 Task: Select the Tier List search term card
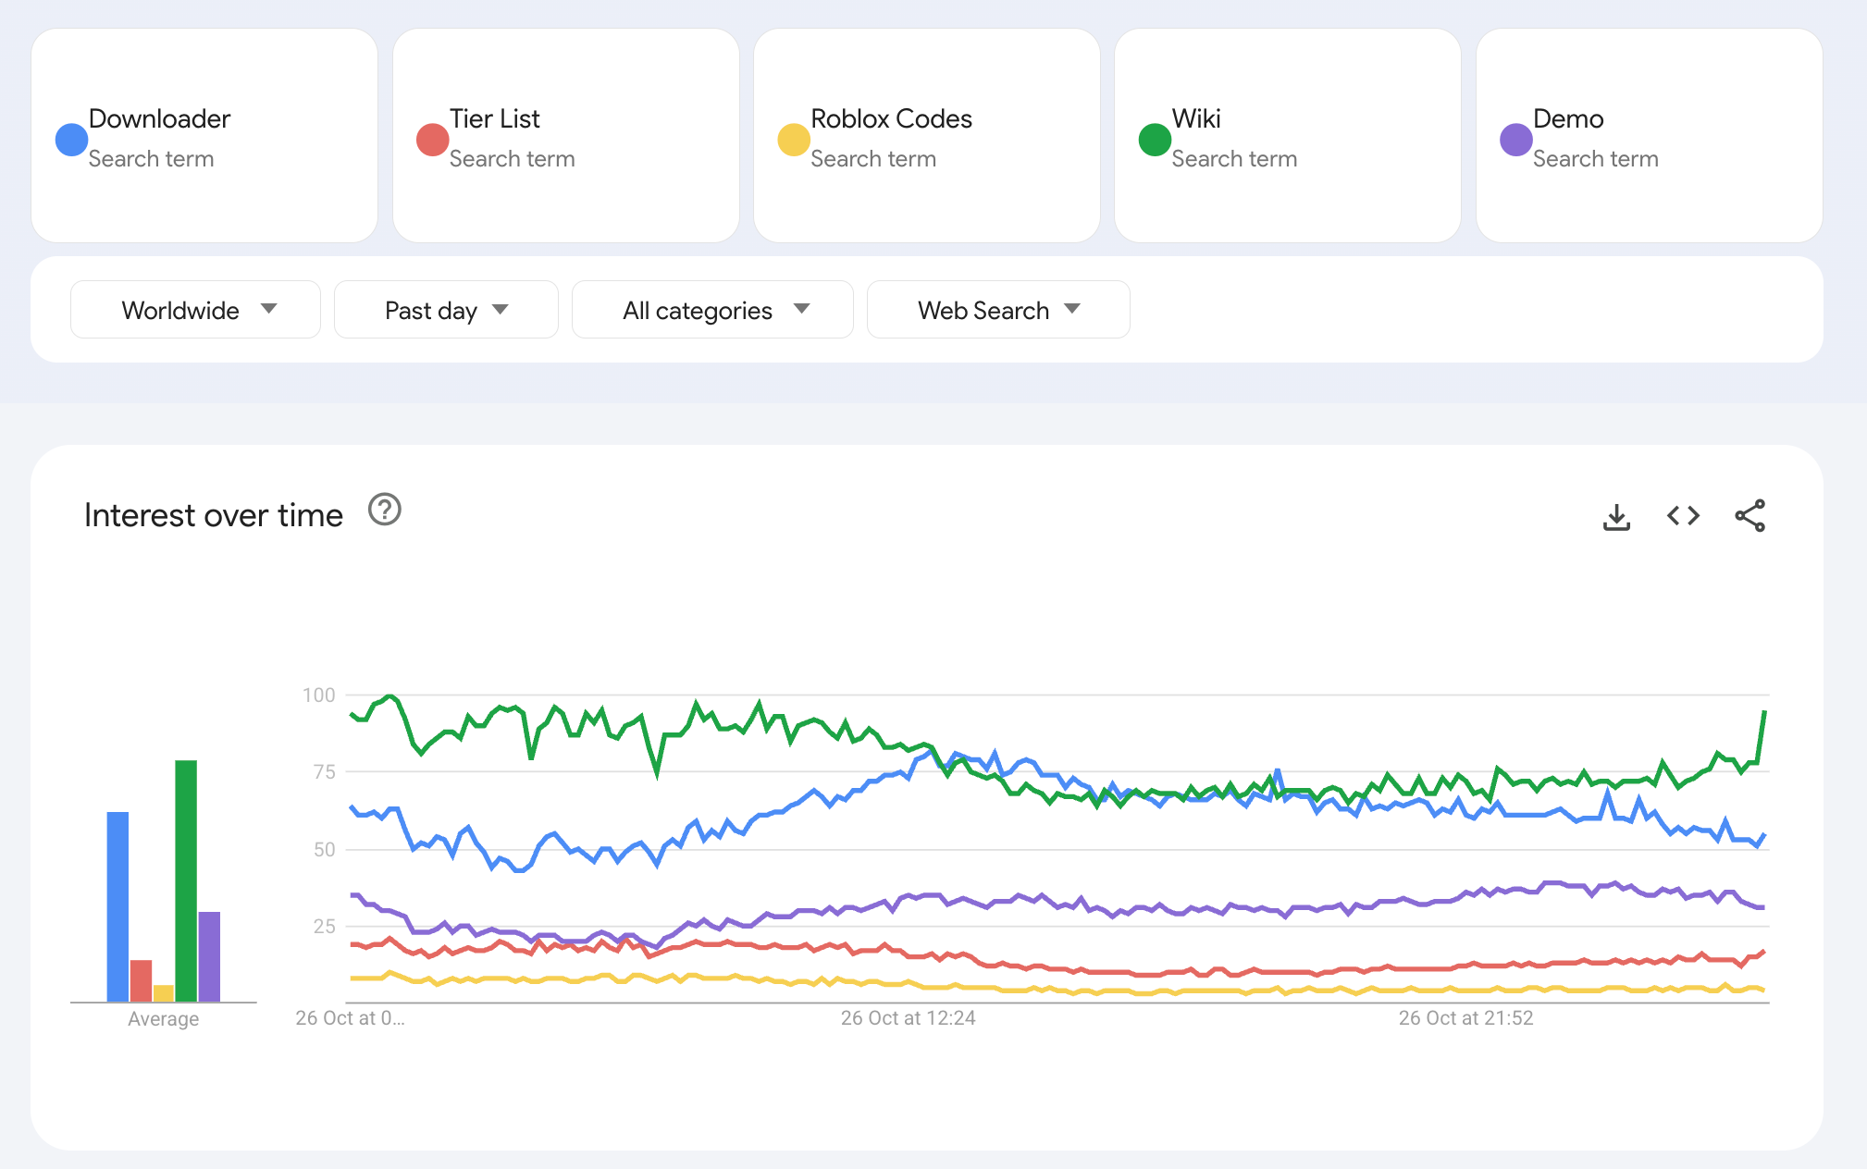coord(566,136)
